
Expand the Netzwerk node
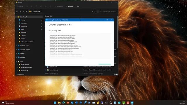coord(16,57)
